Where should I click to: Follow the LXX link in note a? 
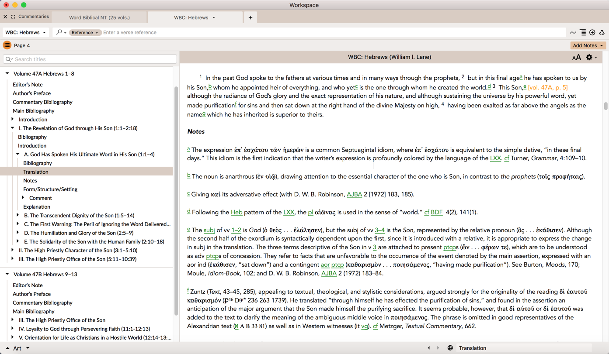coord(495,158)
